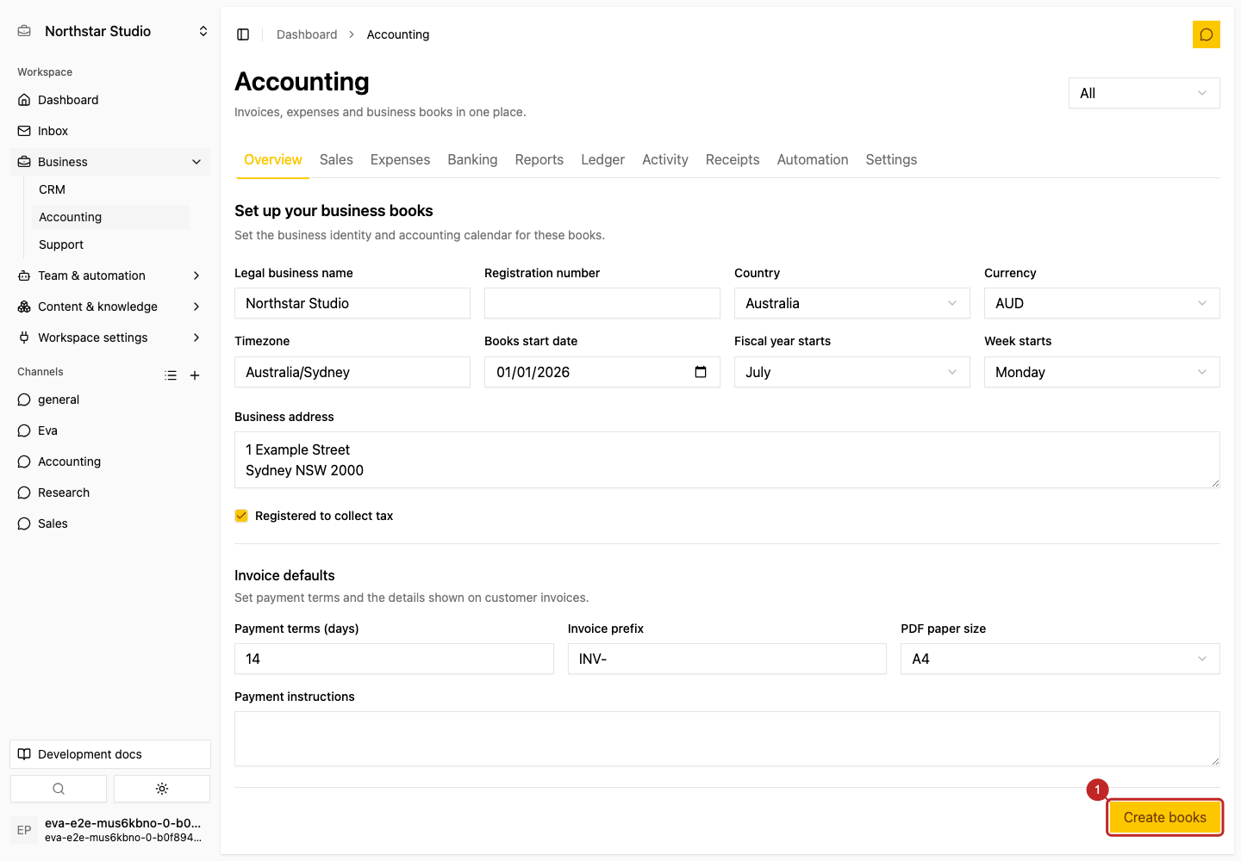Click the Registration number field

pos(602,303)
